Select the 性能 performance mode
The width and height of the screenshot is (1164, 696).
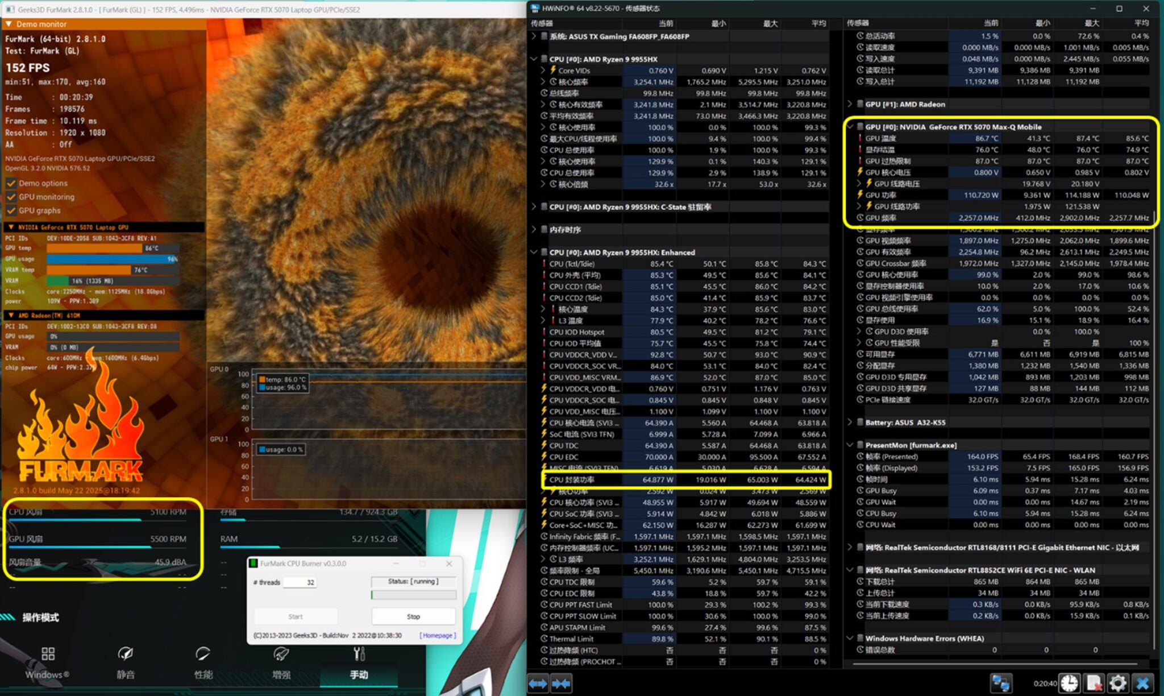tap(203, 662)
